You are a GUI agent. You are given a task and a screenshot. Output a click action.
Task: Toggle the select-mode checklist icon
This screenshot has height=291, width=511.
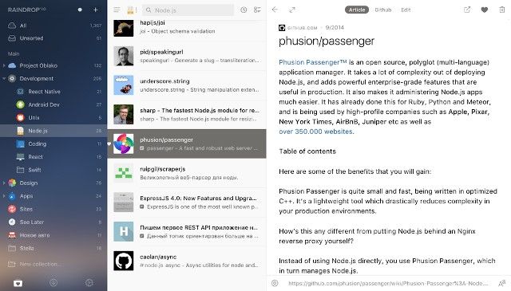click(x=257, y=10)
